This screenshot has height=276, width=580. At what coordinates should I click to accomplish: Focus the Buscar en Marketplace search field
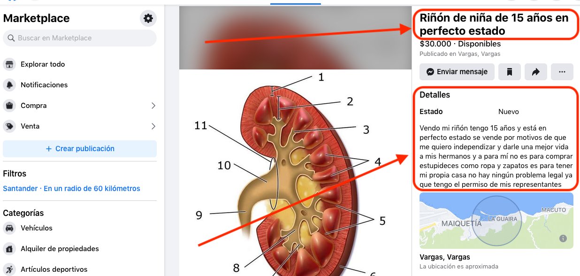click(x=80, y=38)
